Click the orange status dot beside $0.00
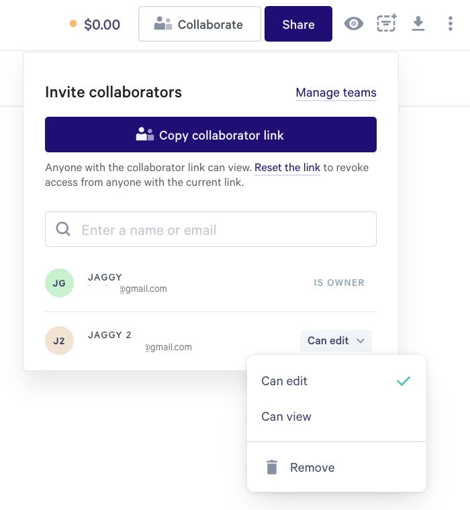 click(73, 23)
